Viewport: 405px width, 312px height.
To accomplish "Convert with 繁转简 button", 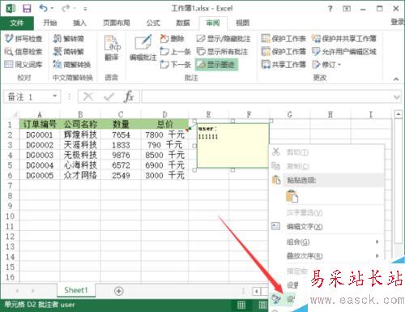I will pos(69,39).
